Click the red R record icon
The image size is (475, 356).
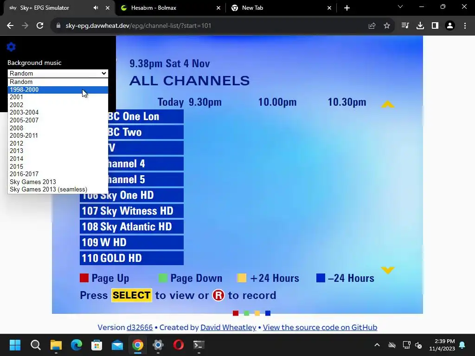[x=218, y=295]
